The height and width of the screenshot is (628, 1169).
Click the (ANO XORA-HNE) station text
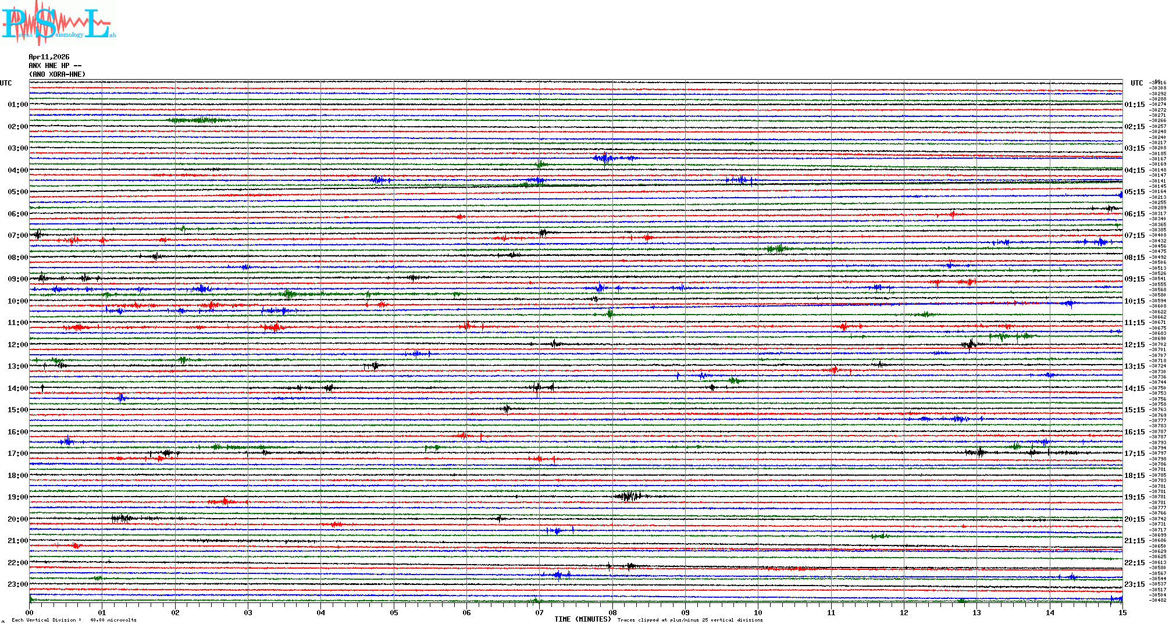coord(57,74)
